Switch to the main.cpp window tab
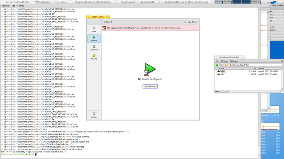Image resolution: width=284 pixels, height=159 pixels. tap(186, 2)
